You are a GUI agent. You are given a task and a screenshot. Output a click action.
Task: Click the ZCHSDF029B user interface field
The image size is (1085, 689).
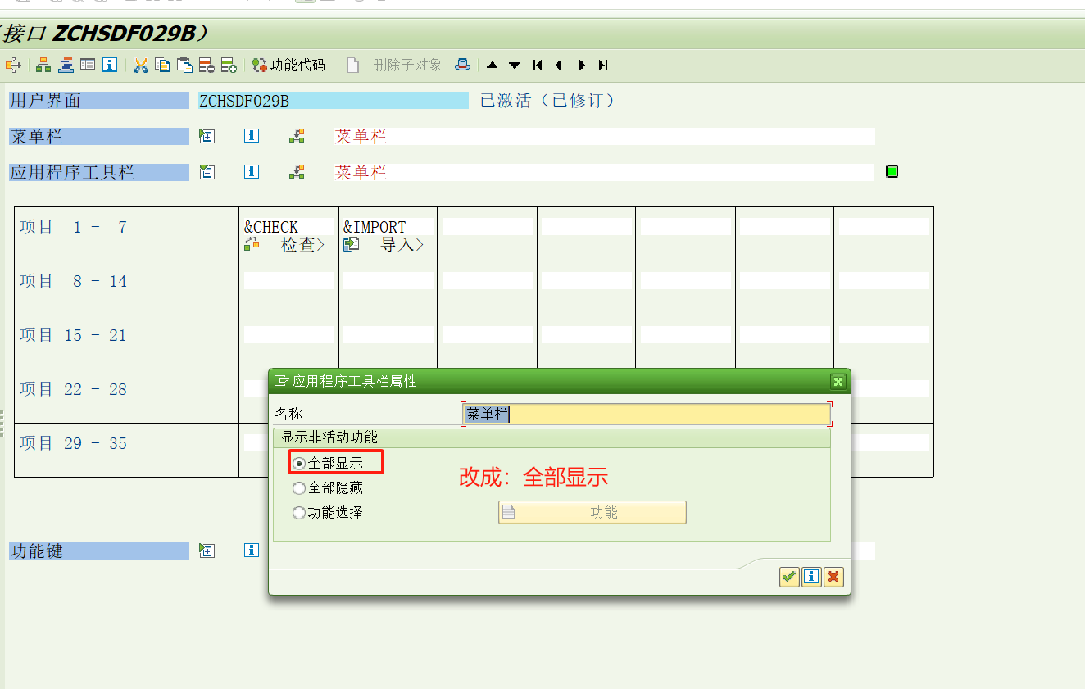tap(333, 101)
